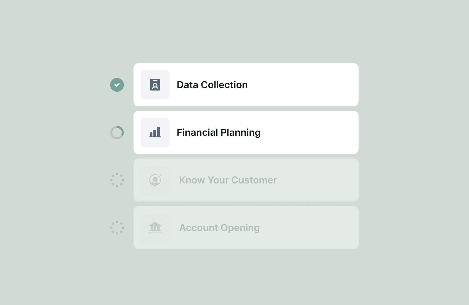Click the Financial Planning title text
Viewport: 469px width, 305px height.
(219, 133)
